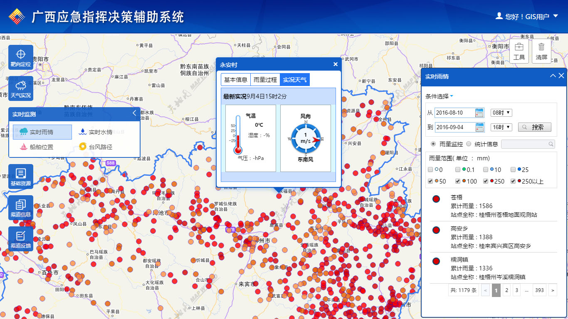This screenshot has width=568, height=319.
Task: Open calendar for the 到 end date
Action: [x=479, y=127]
